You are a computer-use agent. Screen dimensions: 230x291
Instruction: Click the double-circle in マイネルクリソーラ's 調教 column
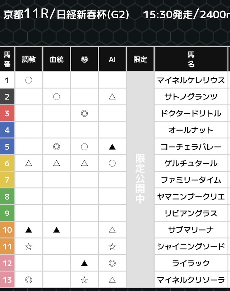tap(29, 280)
